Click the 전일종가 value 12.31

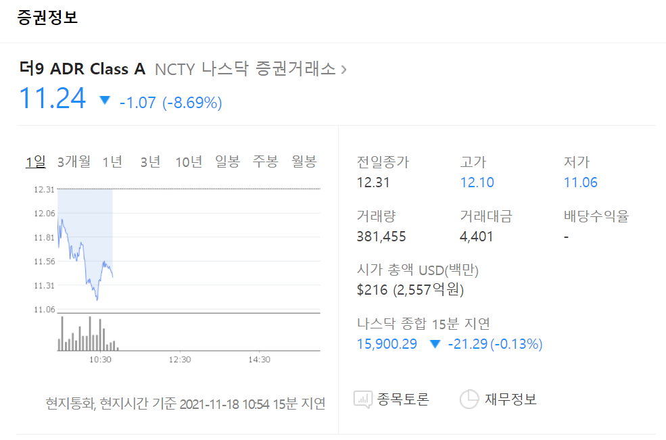(373, 182)
